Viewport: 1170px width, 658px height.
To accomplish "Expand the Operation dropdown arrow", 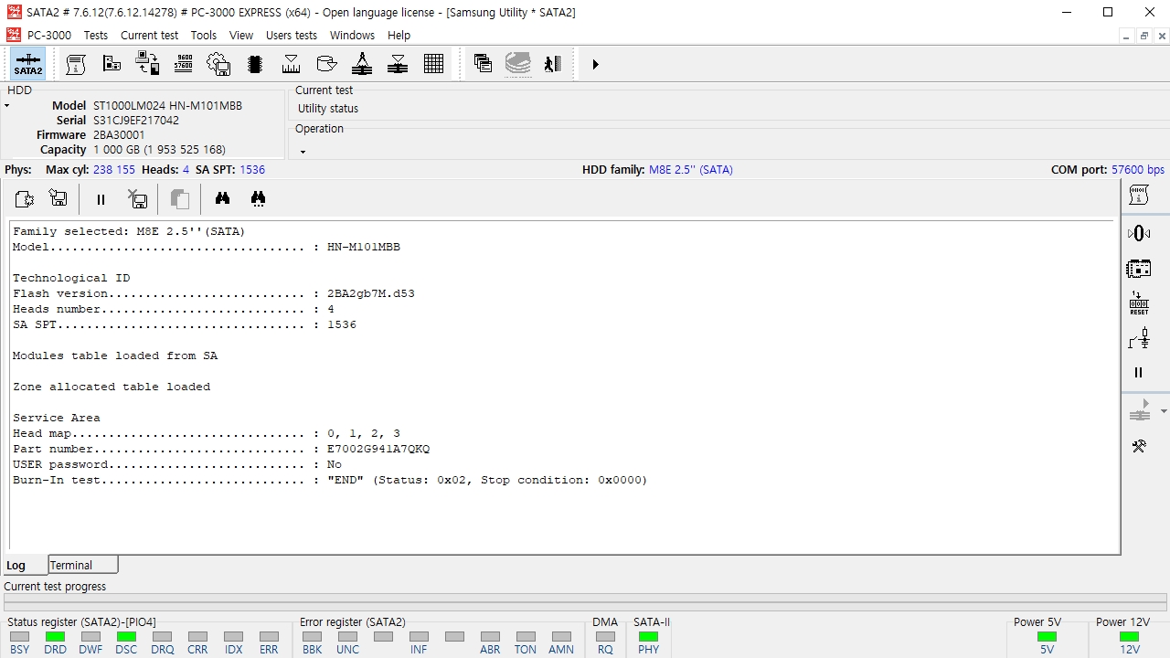I will click(303, 152).
